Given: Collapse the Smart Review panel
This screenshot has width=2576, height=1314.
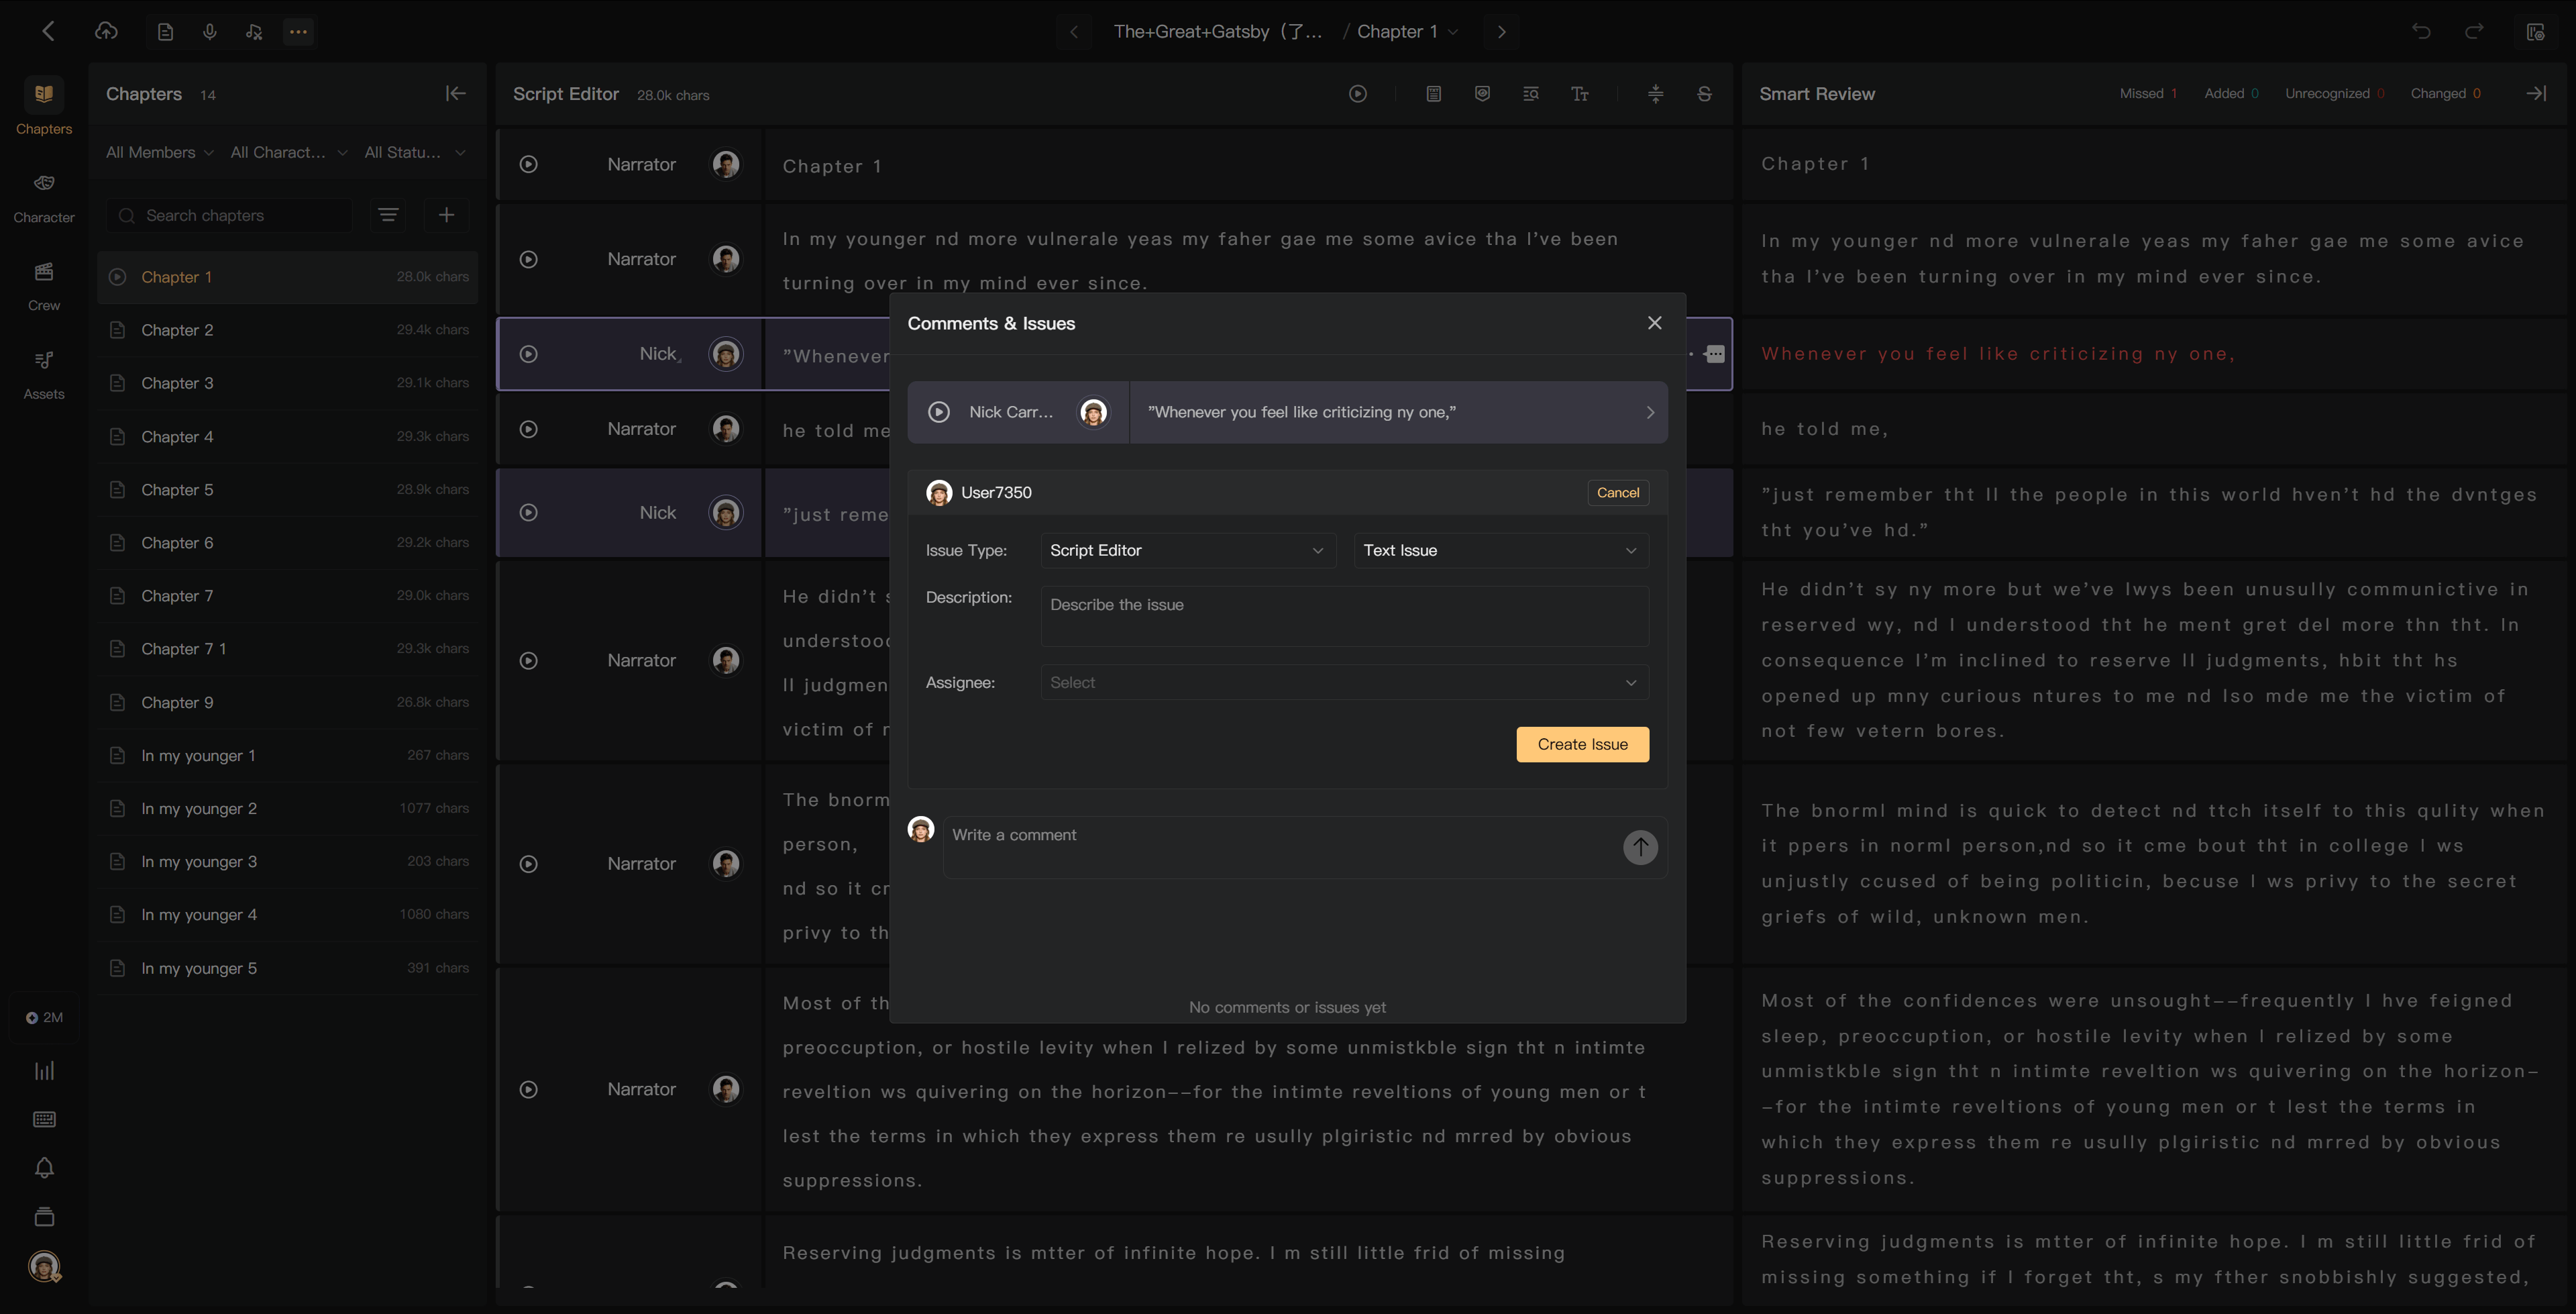Looking at the screenshot, I should (x=2536, y=93).
